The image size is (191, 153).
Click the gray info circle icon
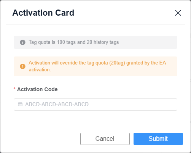point(22,42)
